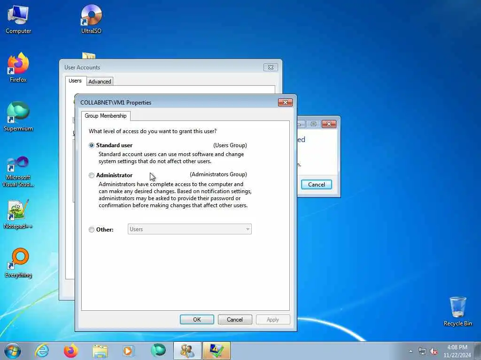Screen dimensions: 481x360
Task: Click the "(Administrators Group)" label
Action: [218, 174]
